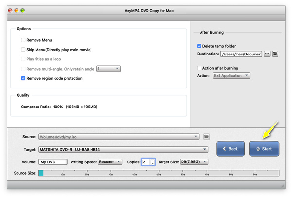This screenshot has width=292, height=197.
Task: Click the Copies number field
Action: coord(146,161)
